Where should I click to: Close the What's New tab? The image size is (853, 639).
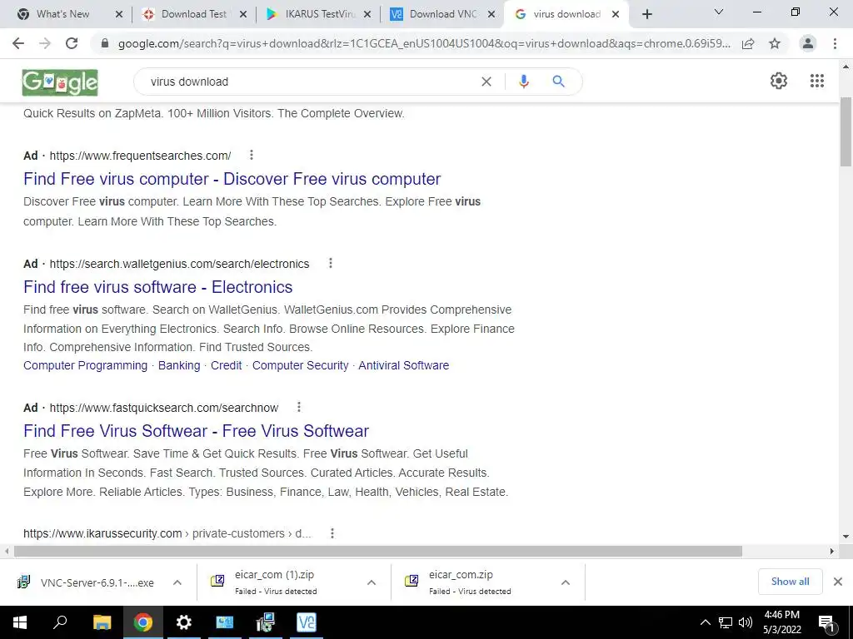pos(119,15)
